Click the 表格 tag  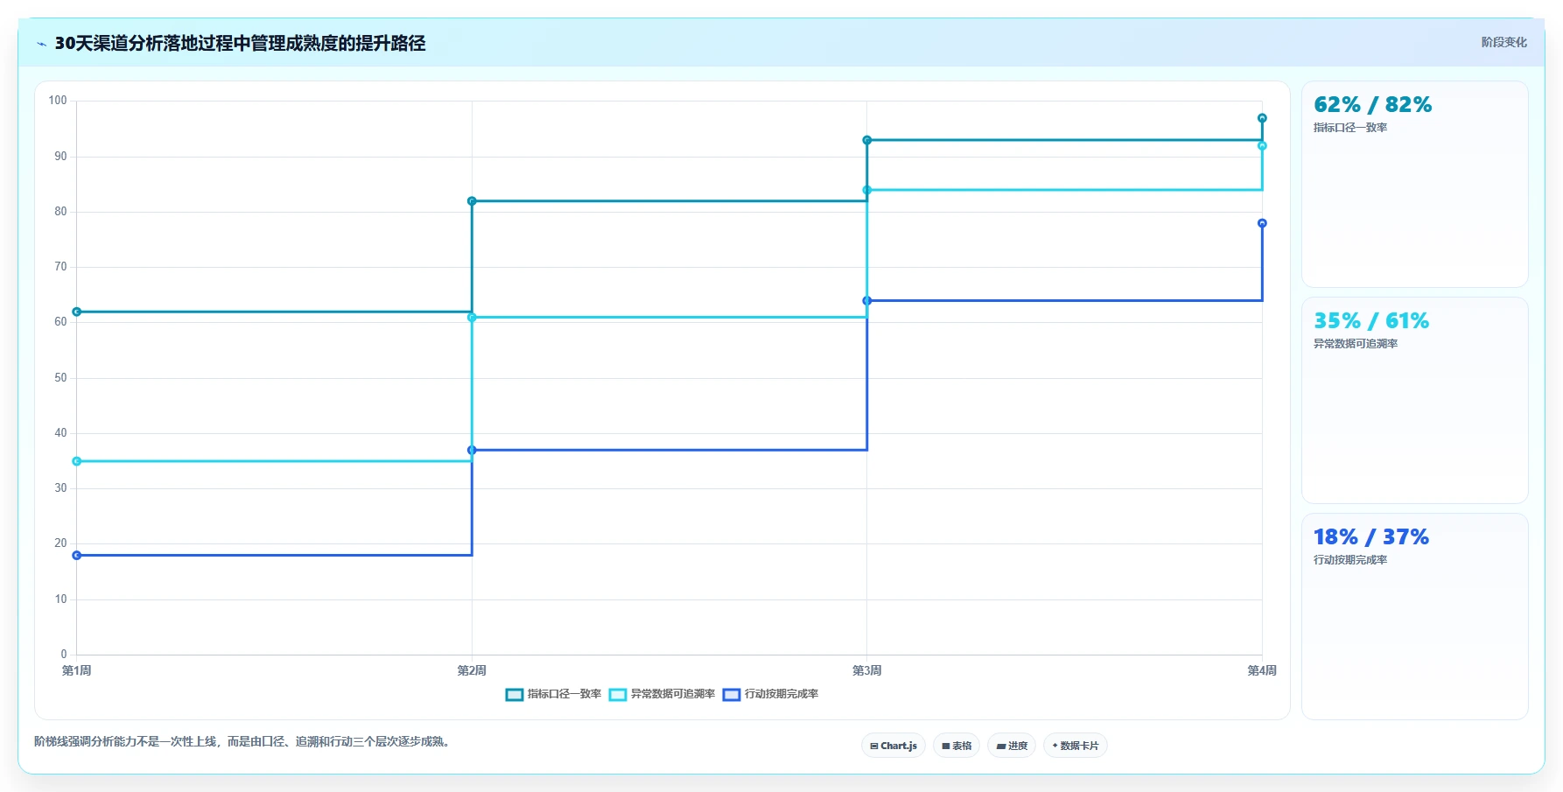(x=957, y=746)
